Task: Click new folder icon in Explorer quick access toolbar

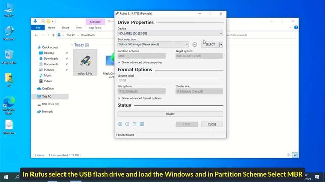Action: coord(48,21)
